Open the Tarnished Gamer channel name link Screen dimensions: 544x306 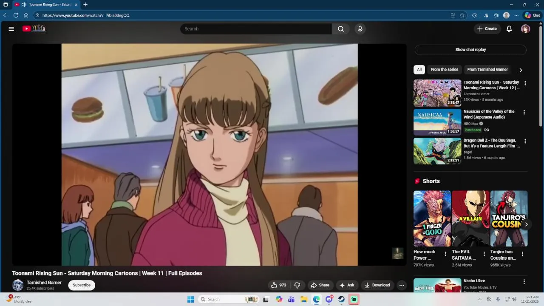click(x=44, y=283)
